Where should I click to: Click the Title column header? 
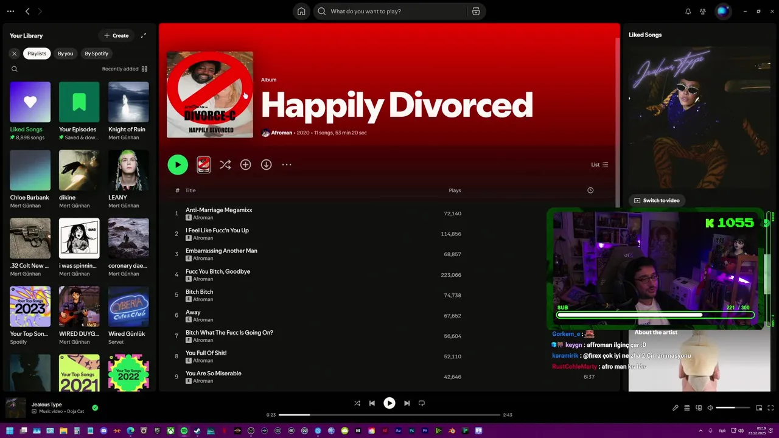coord(190,190)
